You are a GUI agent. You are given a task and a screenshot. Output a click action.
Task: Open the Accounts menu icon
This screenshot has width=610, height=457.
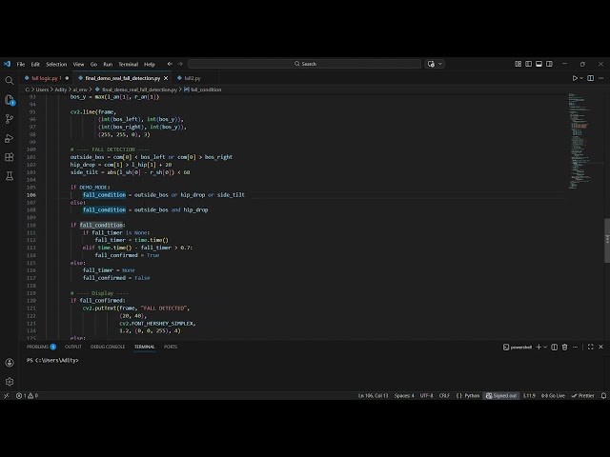coord(10,363)
